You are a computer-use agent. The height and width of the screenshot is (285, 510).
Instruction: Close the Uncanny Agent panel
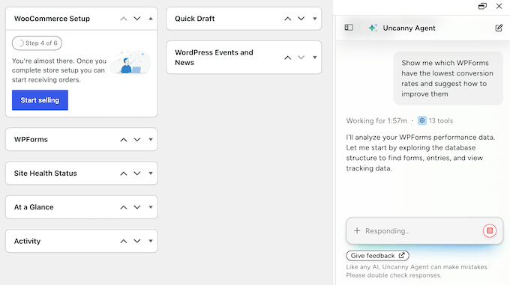click(499, 6)
